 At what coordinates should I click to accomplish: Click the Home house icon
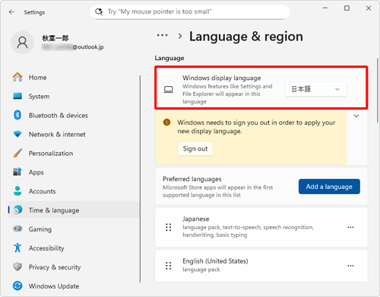(x=17, y=77)
